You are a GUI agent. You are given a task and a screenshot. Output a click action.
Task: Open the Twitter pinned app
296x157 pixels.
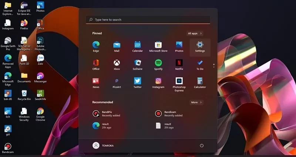click(137, 83)
